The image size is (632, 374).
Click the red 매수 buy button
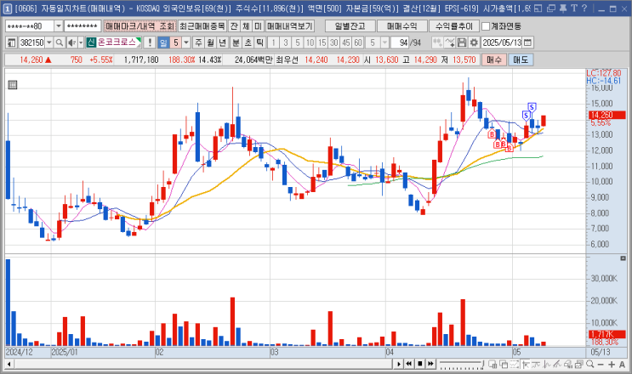point(494,59)
